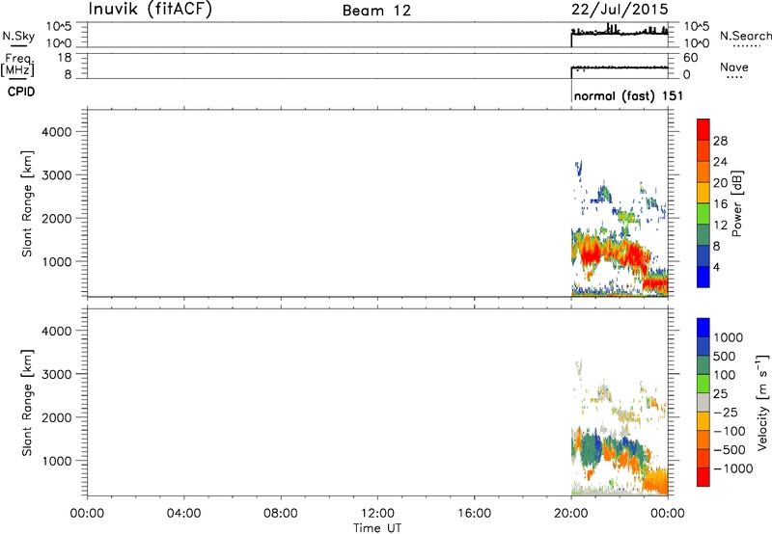This screenshot has width=772, height=534.
Task: Click the '4000' tick on the power panel
Action: pyautogui.click(x=57, y=132)
